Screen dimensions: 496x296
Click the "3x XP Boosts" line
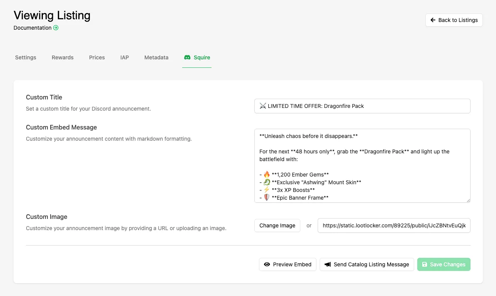[287, 190]
